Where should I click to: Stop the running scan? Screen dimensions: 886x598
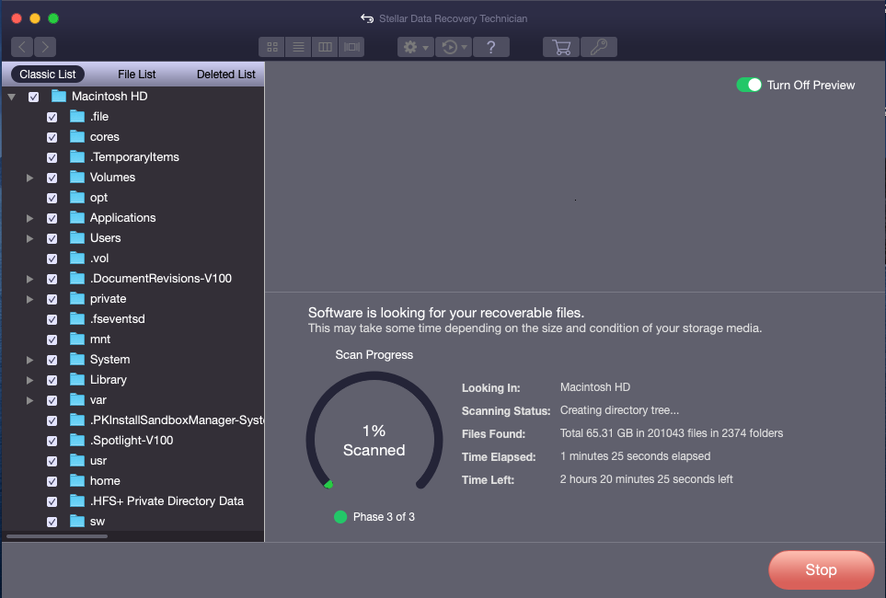[x=821, y=569]
